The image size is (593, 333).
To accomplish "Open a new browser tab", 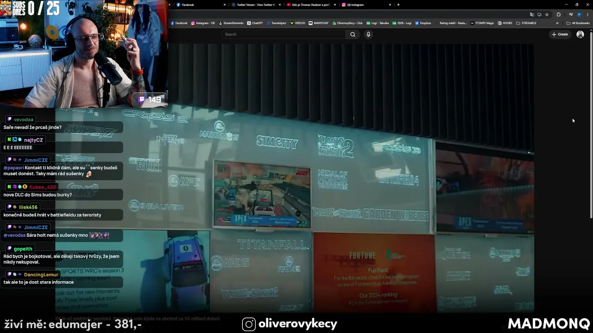I will tap(398, 5).
